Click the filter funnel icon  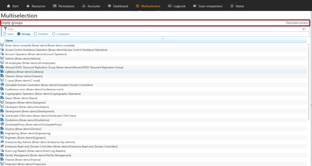point(5,29)
